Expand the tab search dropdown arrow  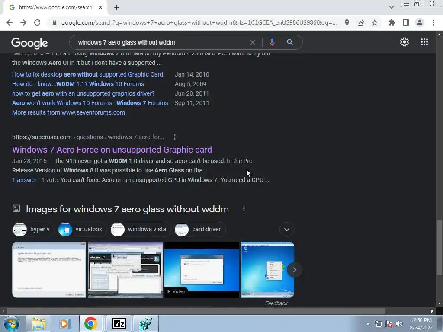(x=391, y=7)
